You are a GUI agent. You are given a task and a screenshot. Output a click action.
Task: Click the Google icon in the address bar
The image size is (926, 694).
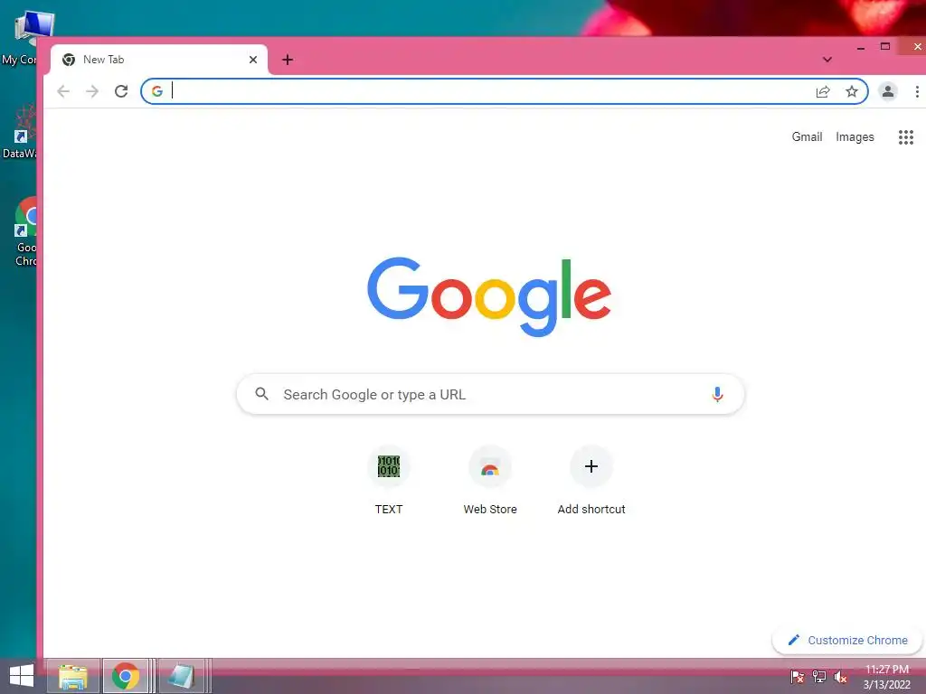tap(157, 91)
